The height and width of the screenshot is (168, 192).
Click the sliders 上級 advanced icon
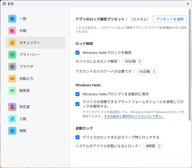(x=12, y=119)
